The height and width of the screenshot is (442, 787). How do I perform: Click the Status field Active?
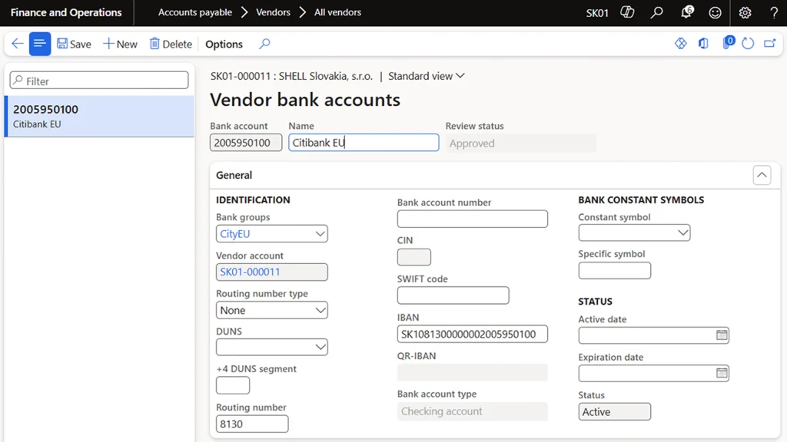pyautogui.click(x=614, y=411)
